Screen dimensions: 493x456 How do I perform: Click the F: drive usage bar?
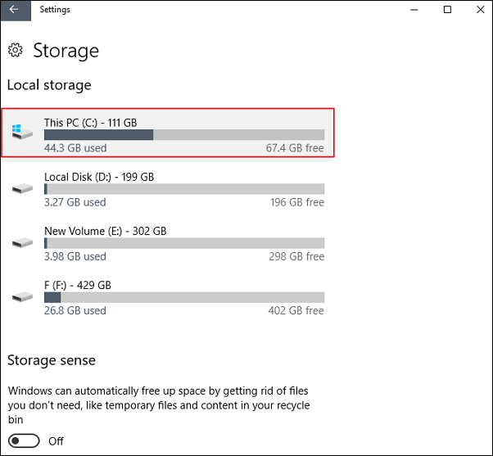click(184, 297)
